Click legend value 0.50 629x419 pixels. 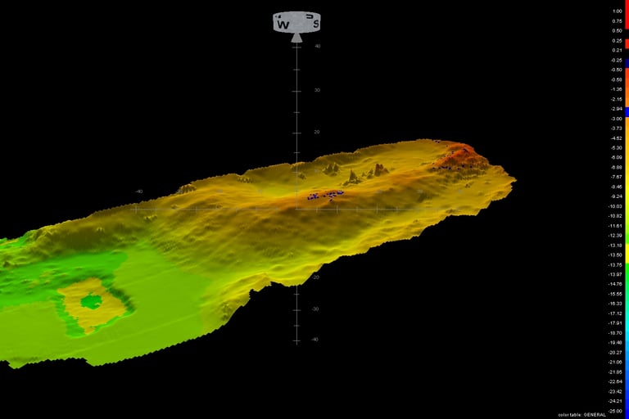(x=617, y=31)
